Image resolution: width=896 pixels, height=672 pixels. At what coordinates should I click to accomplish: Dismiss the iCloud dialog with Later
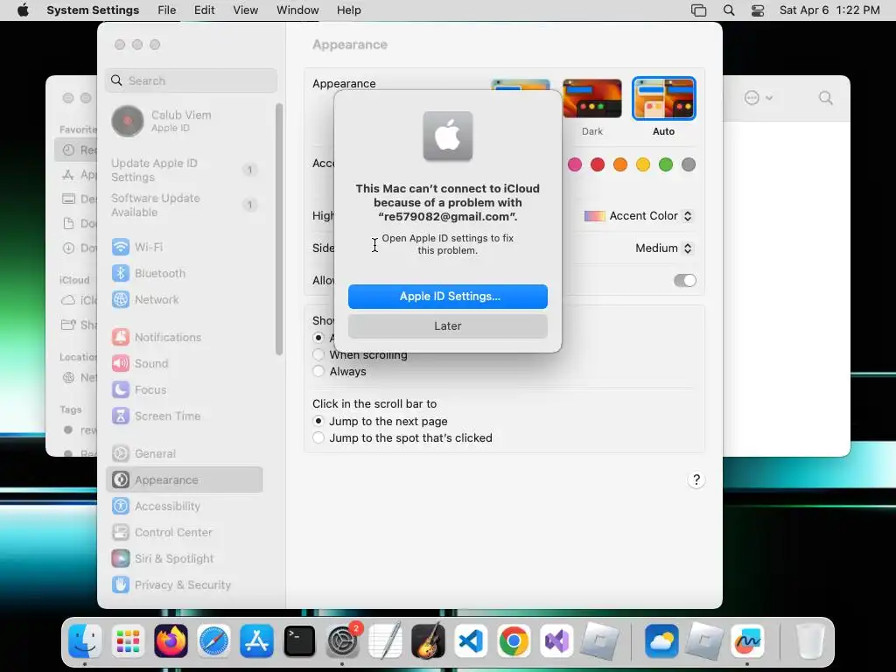click(448, 326)
